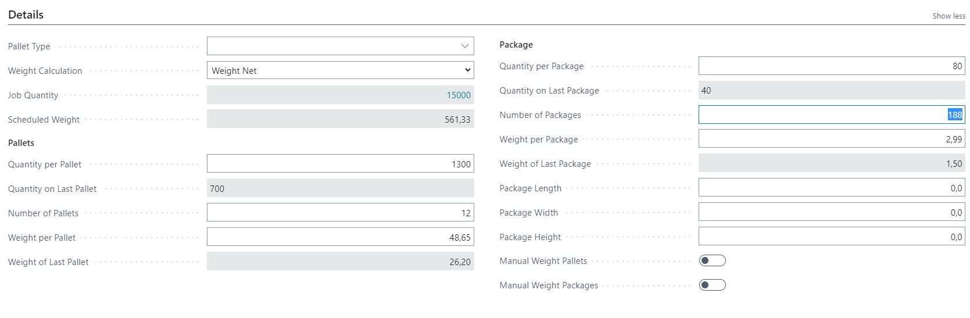
Task: Collapse the Details section heading
Action: [26, 15]
